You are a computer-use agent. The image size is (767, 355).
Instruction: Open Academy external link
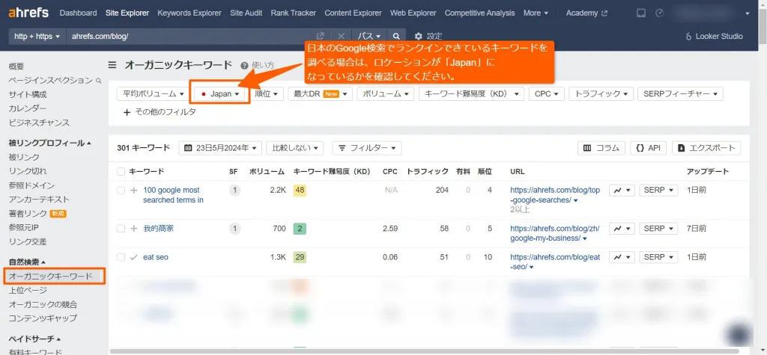click(x=586, y=13)
